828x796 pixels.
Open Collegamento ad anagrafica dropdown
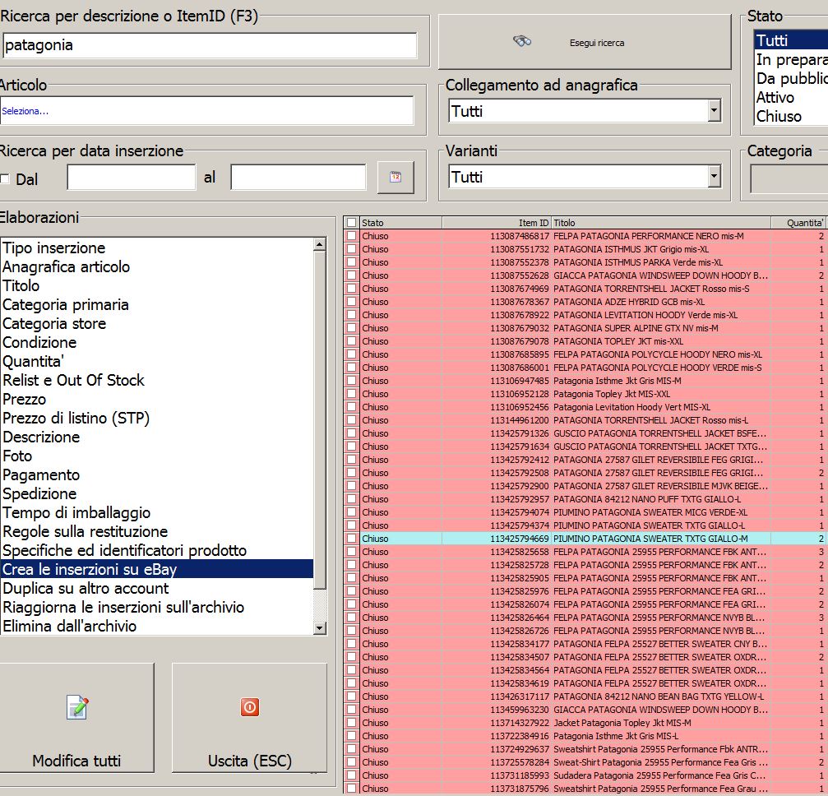coord(714,111)
